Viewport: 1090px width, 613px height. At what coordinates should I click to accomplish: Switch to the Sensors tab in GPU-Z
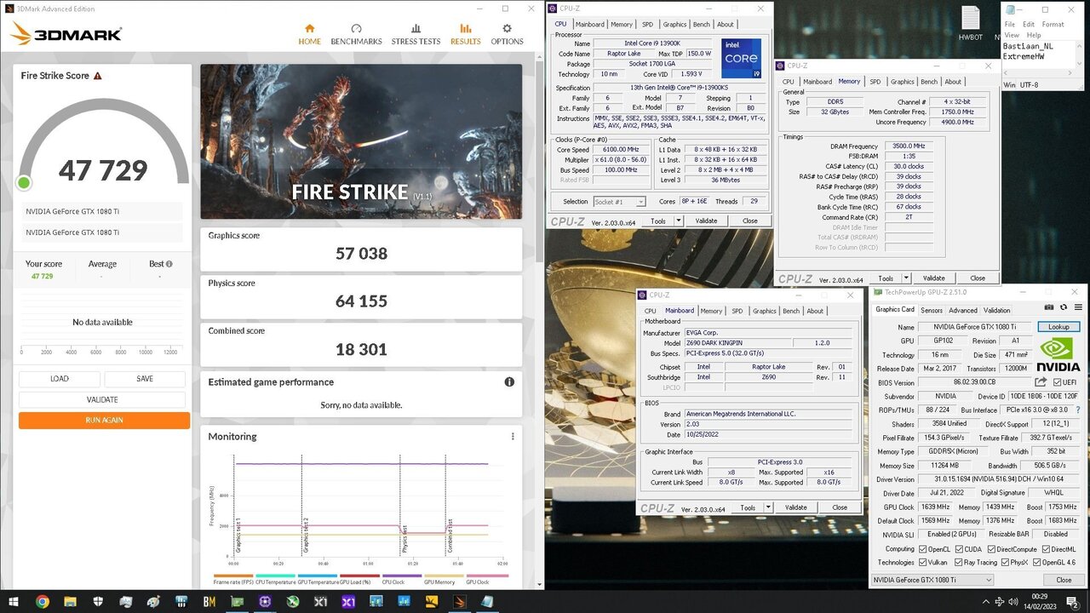point(932,310)
